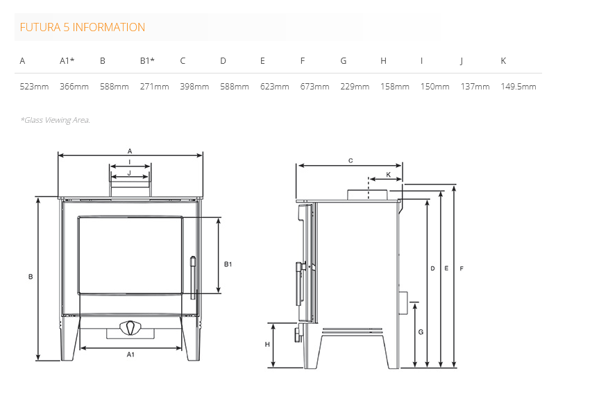This screenshot has height=405, width=608.
Task: Select the 623mm table cell
Action: click(x=275, y=87)
